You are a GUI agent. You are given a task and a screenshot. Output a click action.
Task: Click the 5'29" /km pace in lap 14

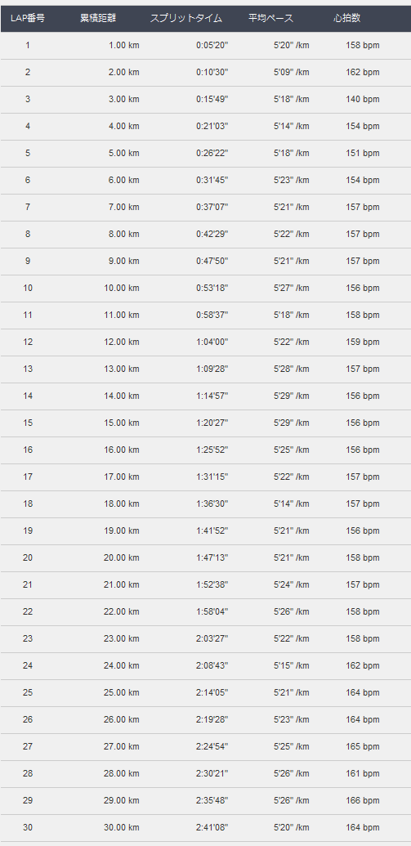pyautogui.click(x=291, y=396)
